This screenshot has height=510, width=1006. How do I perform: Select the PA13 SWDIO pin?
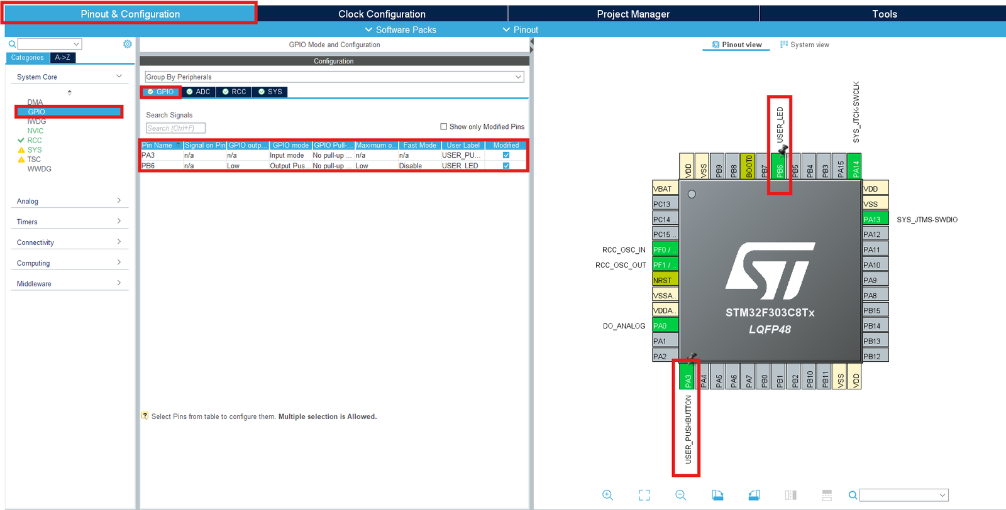pos(875,219)
